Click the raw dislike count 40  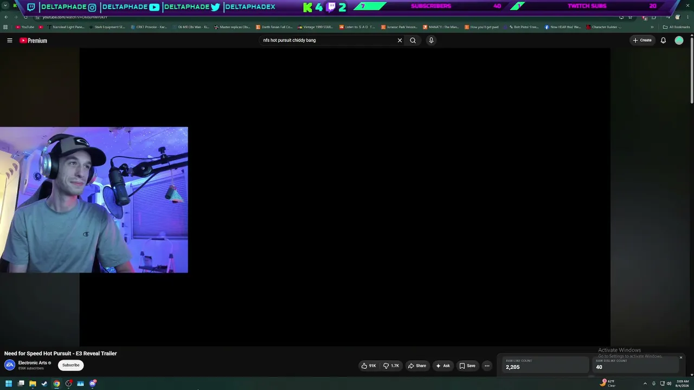tap(599, 367)
